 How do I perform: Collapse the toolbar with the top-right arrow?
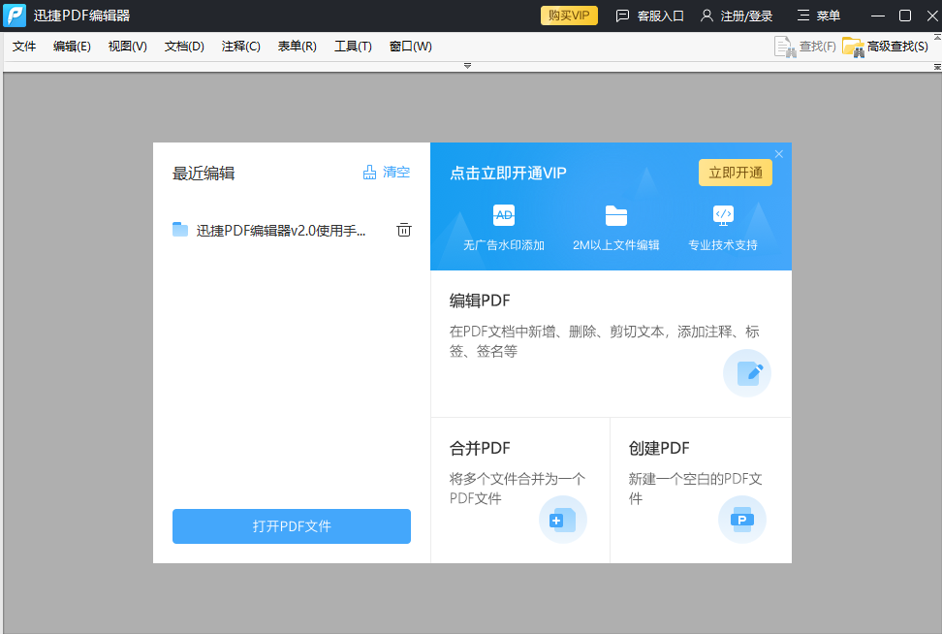pyautogui.click(x=937, y=37)
